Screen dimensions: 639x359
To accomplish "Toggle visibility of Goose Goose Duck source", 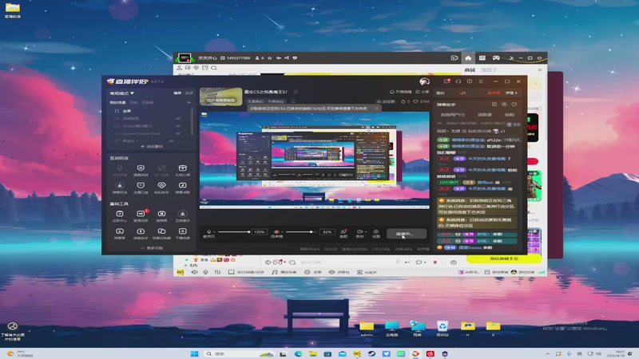I will click(x=178, y=133).
